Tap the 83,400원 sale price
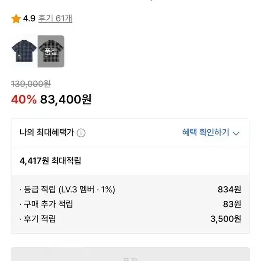Screen dimensions: 261x261 point(66,99)
